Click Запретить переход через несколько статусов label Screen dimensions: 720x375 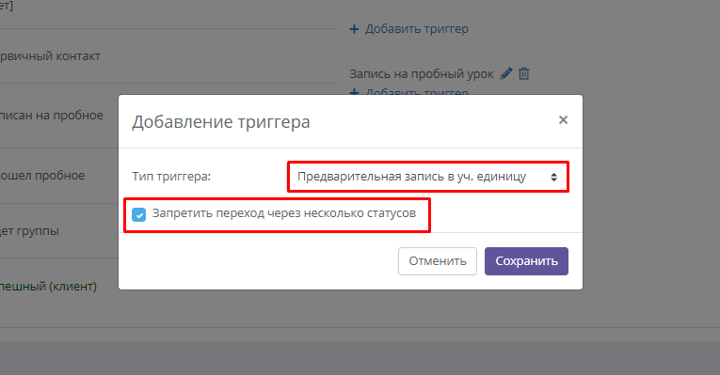point(284,213)
